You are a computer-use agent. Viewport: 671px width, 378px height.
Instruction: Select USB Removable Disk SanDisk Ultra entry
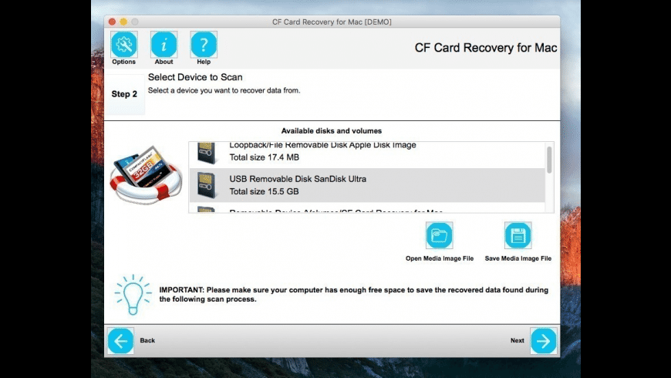coord(367,185)
